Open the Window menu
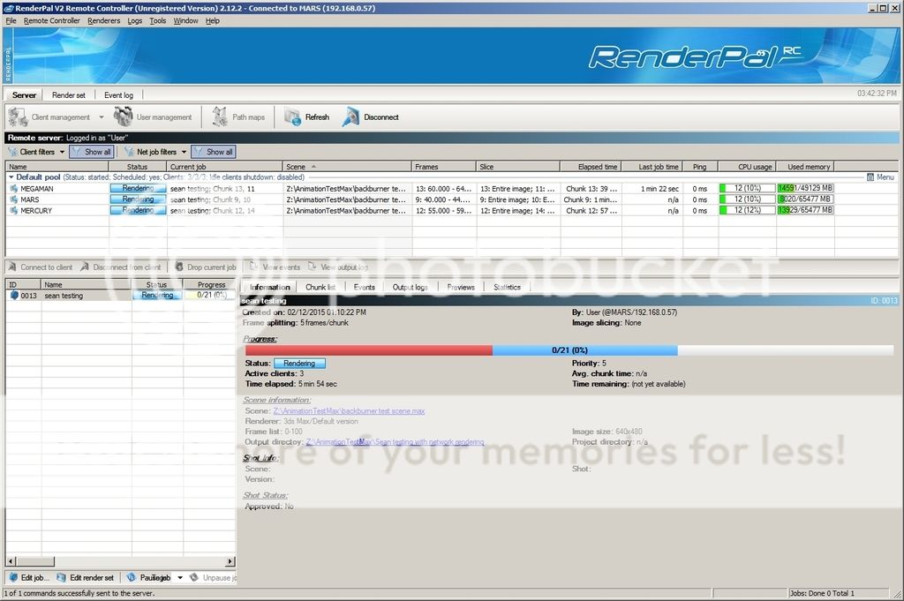This screenshot has width=904, height=601. [x=185, y=21]
